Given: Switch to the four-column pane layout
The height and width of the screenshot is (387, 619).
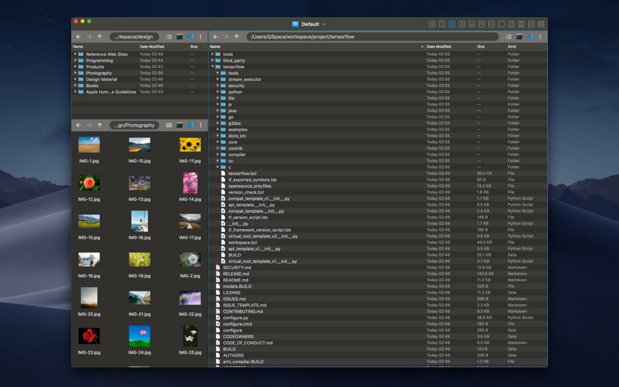Looking at the screenshot, I should [521, 24].
